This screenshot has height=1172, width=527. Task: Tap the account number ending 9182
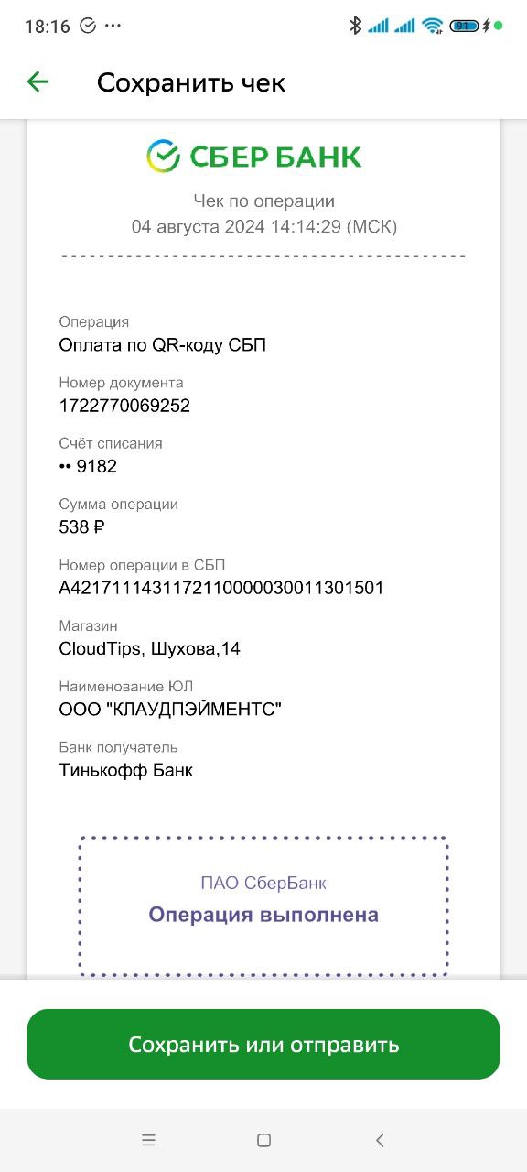point(88,467)
